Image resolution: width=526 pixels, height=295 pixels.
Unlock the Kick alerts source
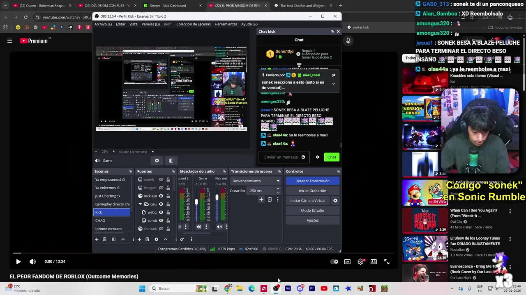168,196
